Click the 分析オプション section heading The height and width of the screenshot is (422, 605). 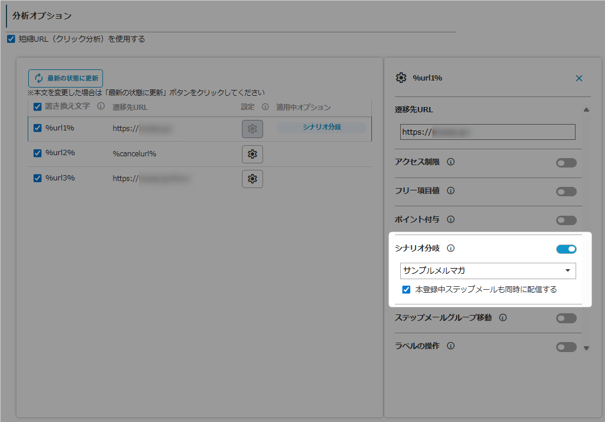(42, 16)
